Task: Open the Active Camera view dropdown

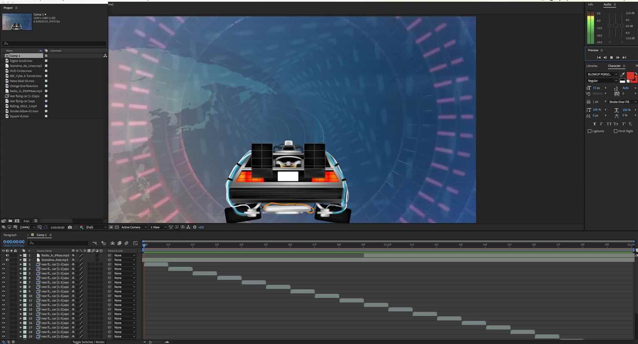Action: (x=134, y=227)
